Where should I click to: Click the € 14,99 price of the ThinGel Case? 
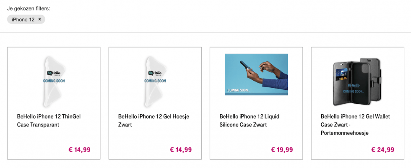click(x=80, y=150)
